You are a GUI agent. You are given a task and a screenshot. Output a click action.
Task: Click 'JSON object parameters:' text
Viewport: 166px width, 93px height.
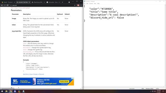pos(31,41)
